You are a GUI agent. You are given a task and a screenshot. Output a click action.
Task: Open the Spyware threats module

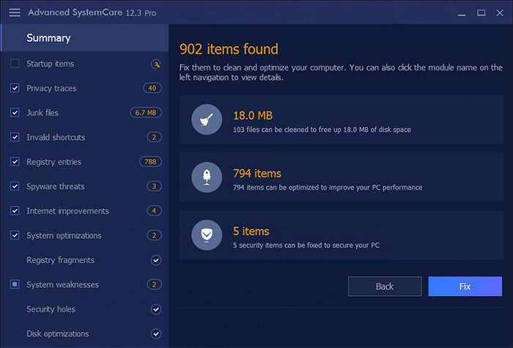56,186
